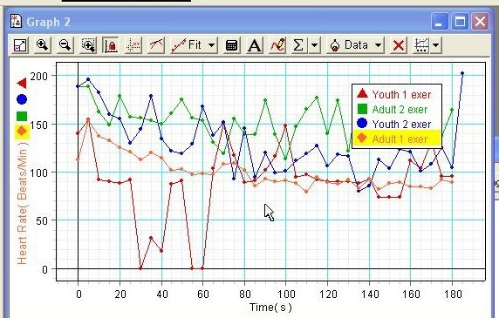
Task: Click the Heart Rate y-axis label
Action: 22,203
